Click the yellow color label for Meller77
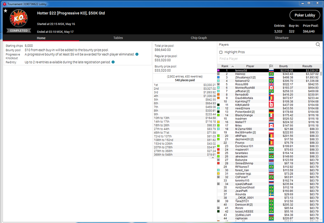Image resolution: width=324 pixels, height=223 pixels. pyautogui.click(x=218, y=122)
